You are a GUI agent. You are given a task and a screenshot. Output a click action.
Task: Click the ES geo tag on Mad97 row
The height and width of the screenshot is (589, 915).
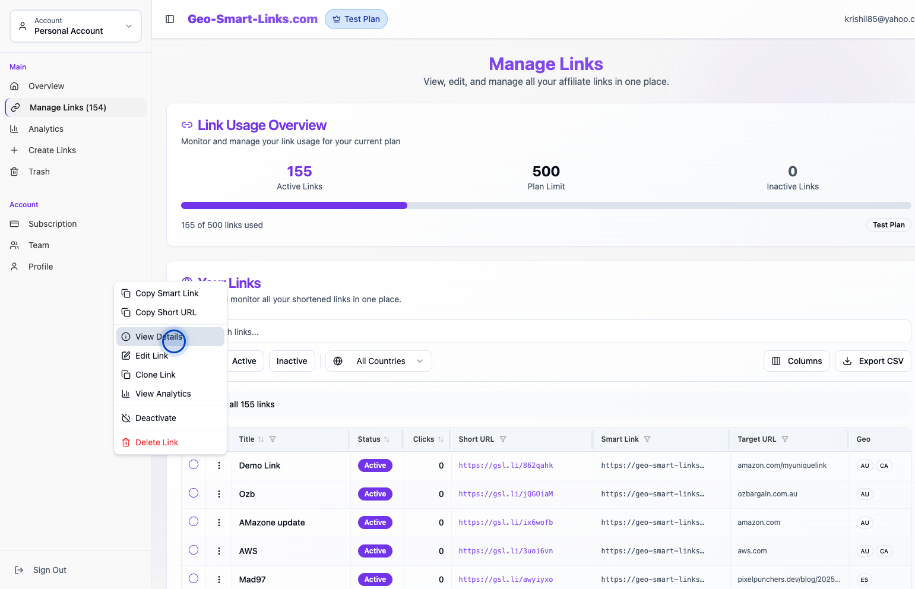tap(865, 579)
